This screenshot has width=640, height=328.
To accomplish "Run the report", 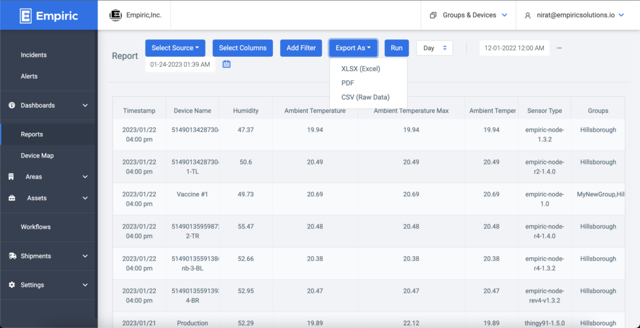I will point(396,47).
